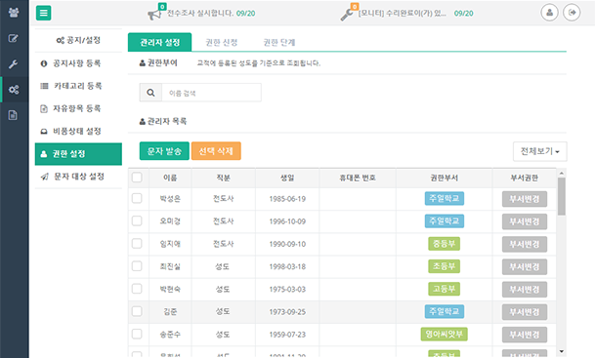Image resolution: width=595 pixels, height=358 pixels.
Task: Tick the checkbox for 1985-06-19 row
Action: (x=137, y=199)
